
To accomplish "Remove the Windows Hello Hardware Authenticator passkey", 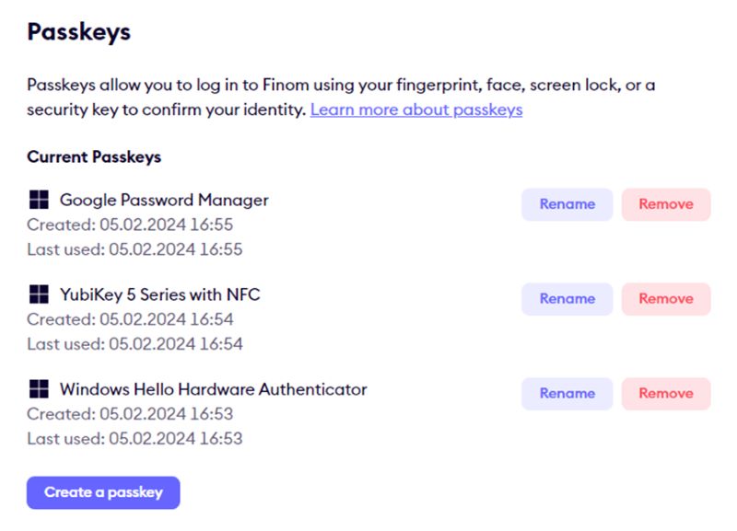I will click(x=666, y=394).
